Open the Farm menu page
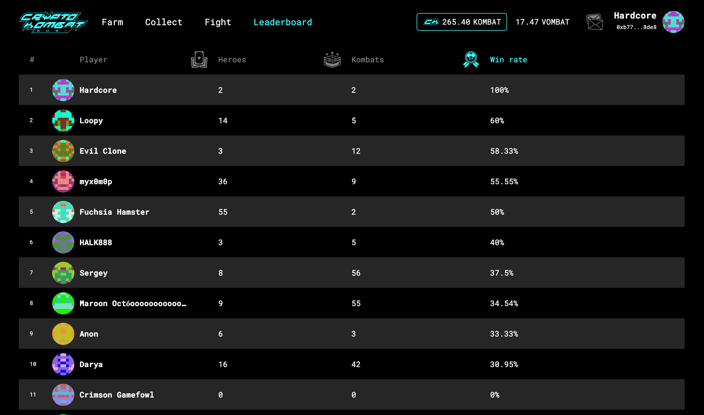 click(x=113, y=22)
